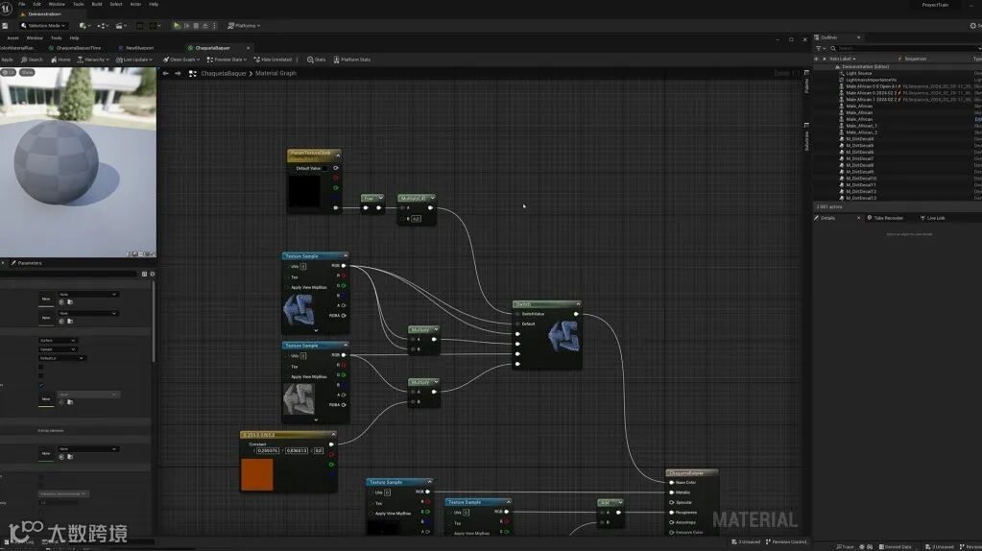Toggle the checked checkbox in Parameters panel
The height and width of the screenshot is (551, 982).
point(41,385)
